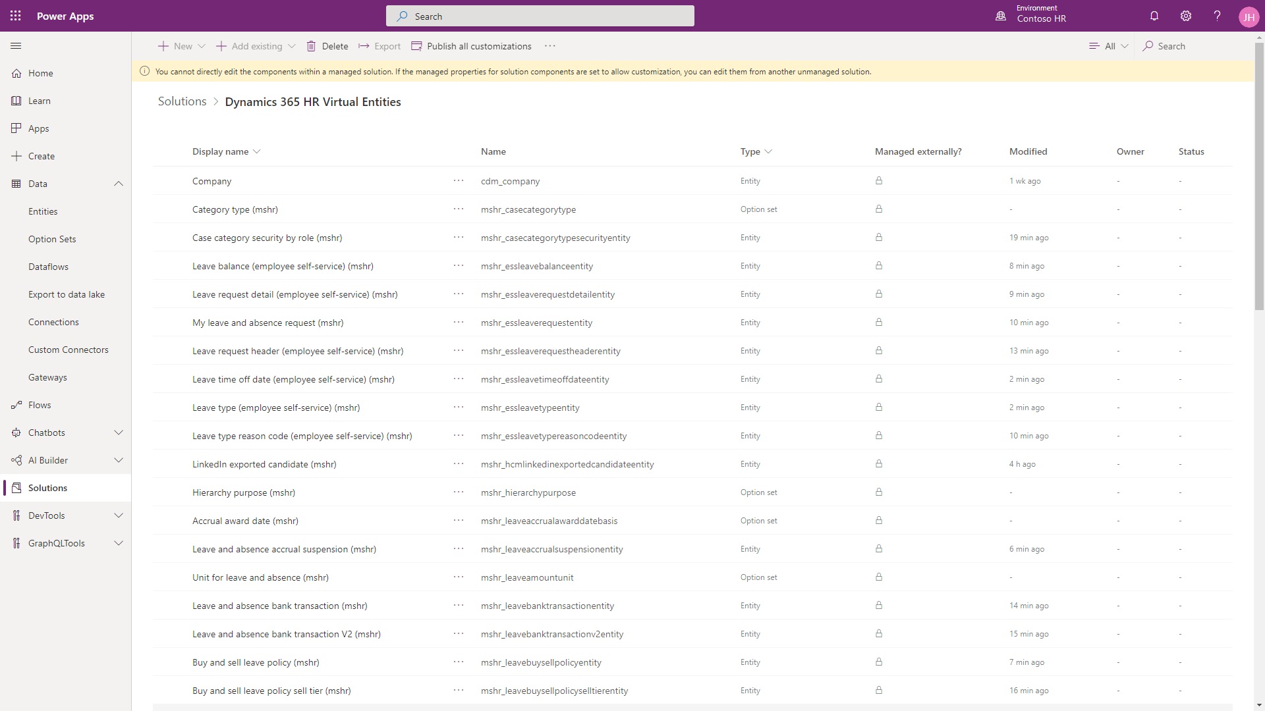Click the lock icon on Company entity
1265x711 pixels.
pyautogui.click(x=880, y=180)
